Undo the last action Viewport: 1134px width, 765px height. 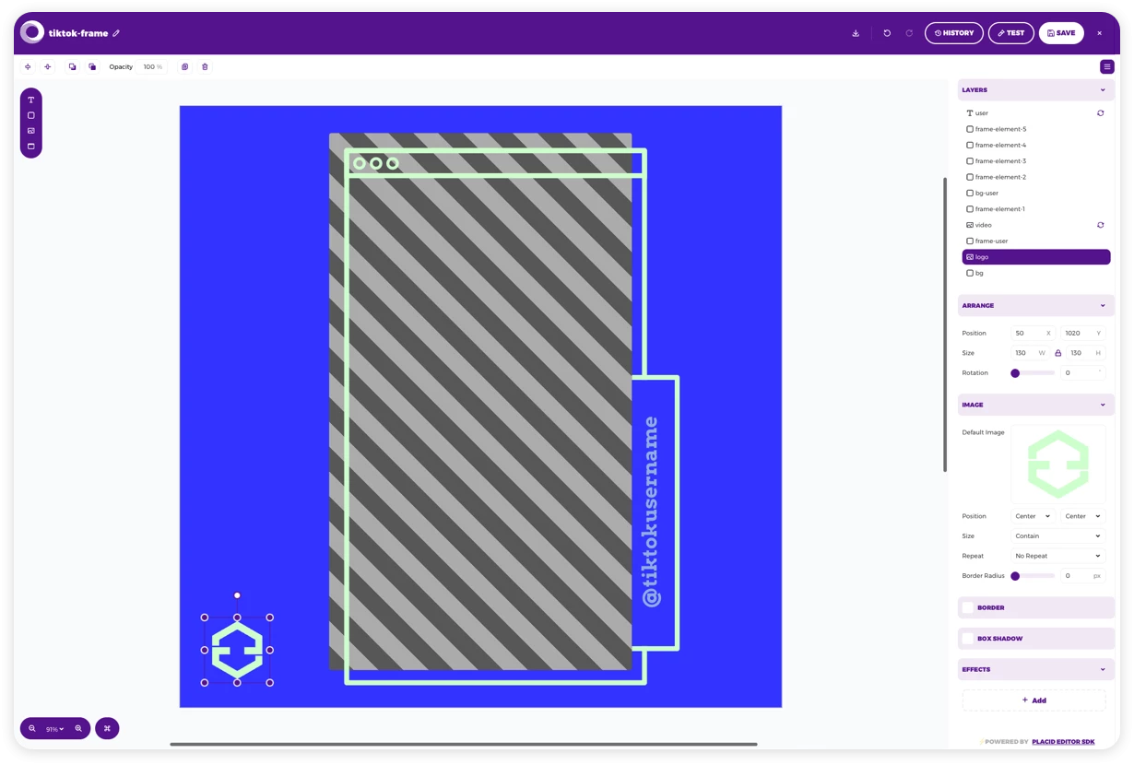coord(887,33)
